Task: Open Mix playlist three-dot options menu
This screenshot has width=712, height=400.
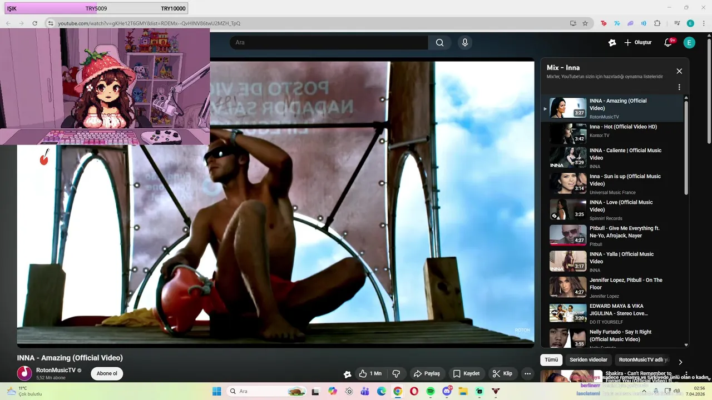Action: click(679, 87)
